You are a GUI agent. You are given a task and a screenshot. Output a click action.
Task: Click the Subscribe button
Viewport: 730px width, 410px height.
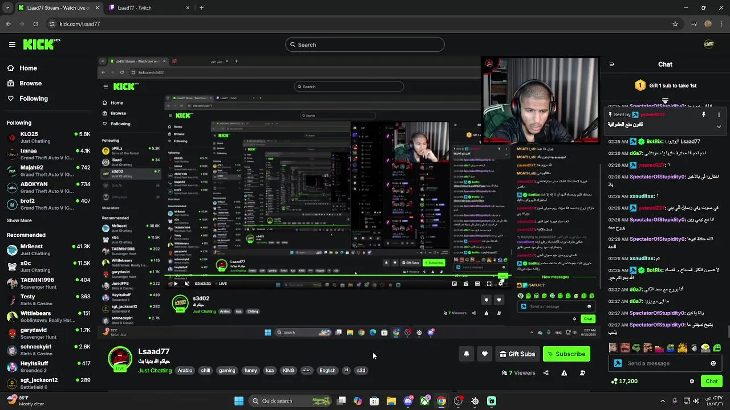coord(566,354)
